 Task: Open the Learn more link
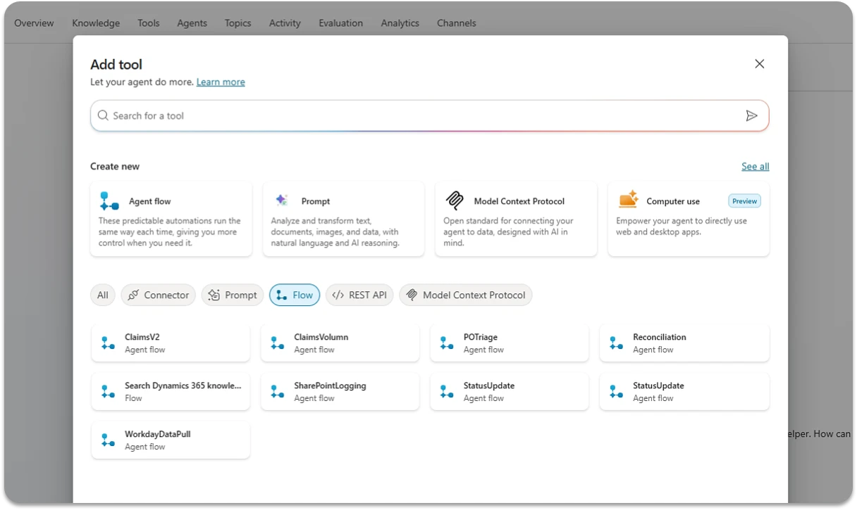point(221,82)
